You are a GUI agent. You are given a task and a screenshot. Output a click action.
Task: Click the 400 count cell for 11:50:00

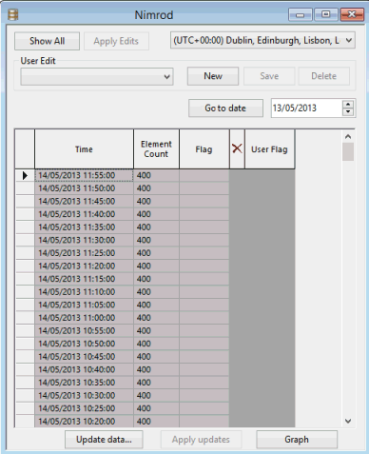[156, 188]
